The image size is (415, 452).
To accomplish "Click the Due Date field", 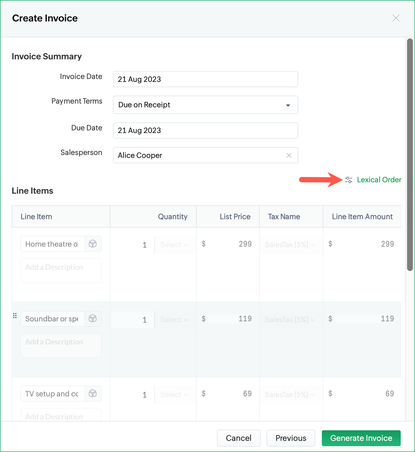I will pyautogui.click(x=205, y=130).
